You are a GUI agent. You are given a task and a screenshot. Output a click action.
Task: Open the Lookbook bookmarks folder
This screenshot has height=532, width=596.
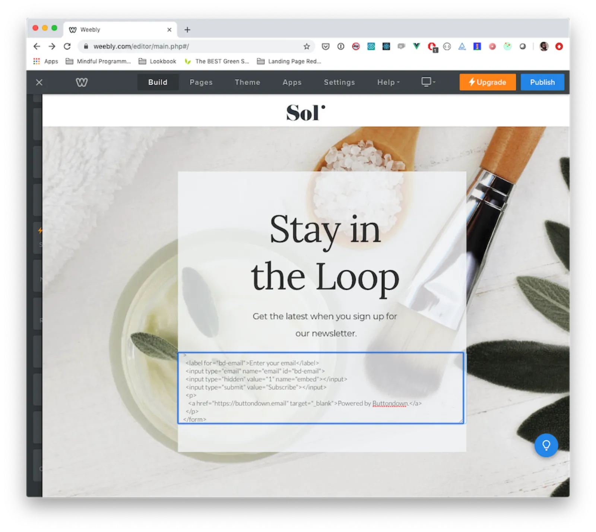[x=158, y=61]
